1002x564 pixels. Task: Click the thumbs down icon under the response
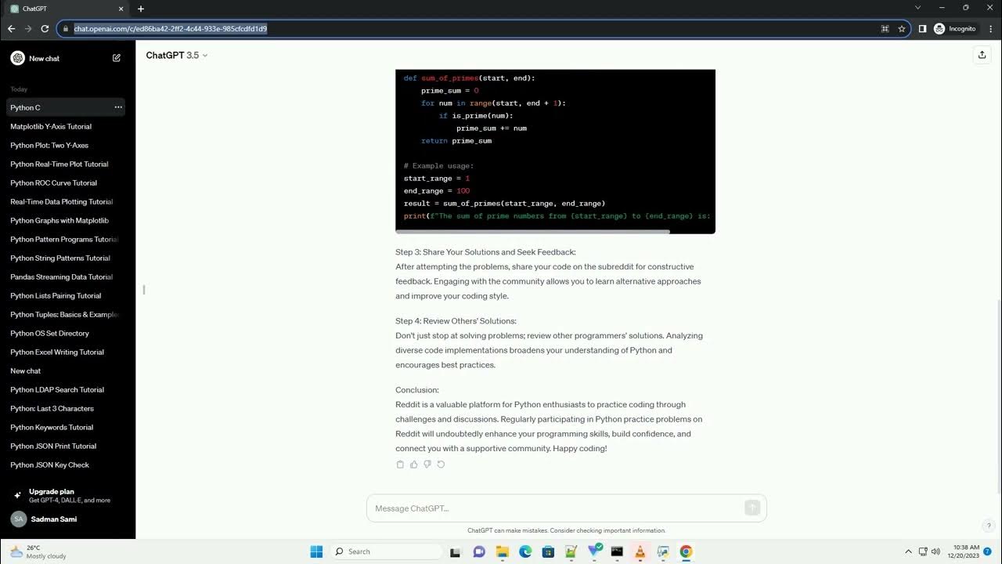tap(427, 465)
